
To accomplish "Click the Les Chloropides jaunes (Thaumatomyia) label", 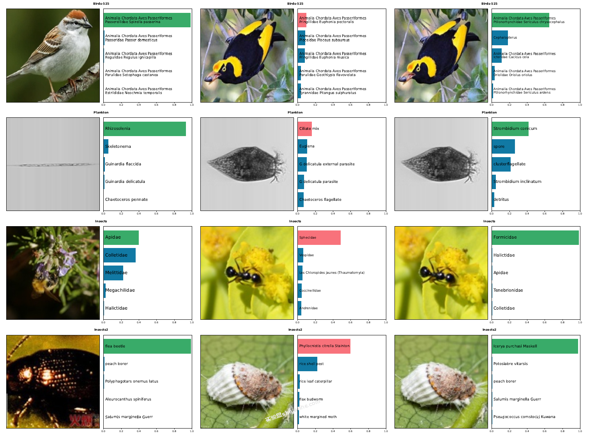I will [332, 273].
